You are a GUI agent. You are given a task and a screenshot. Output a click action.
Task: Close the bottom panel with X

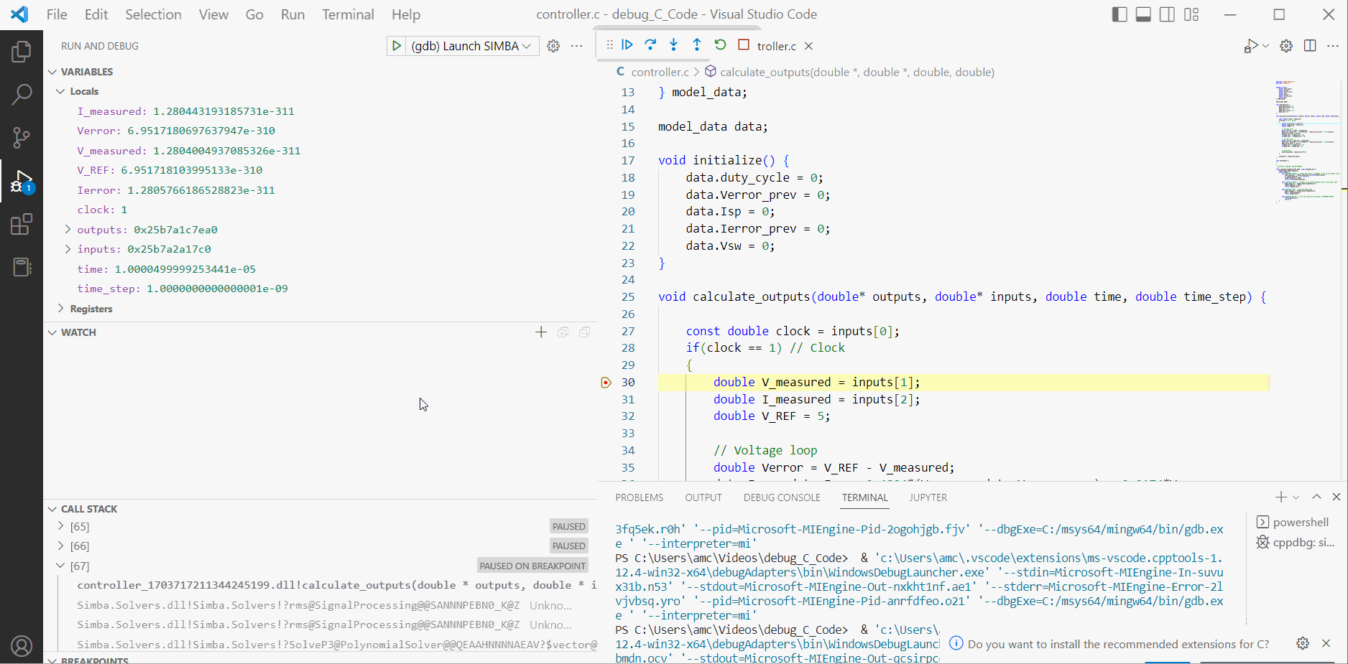point(1337,497)
